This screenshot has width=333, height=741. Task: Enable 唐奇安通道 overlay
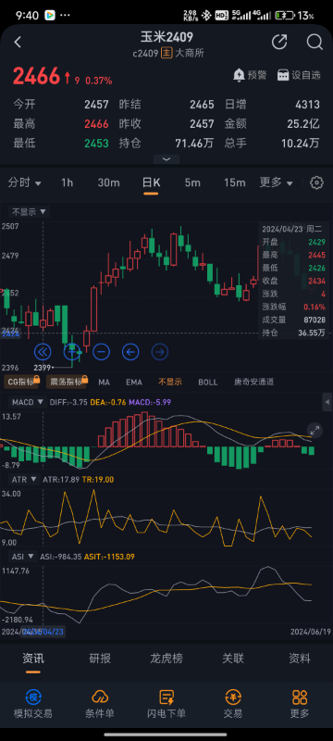[253, 382]
